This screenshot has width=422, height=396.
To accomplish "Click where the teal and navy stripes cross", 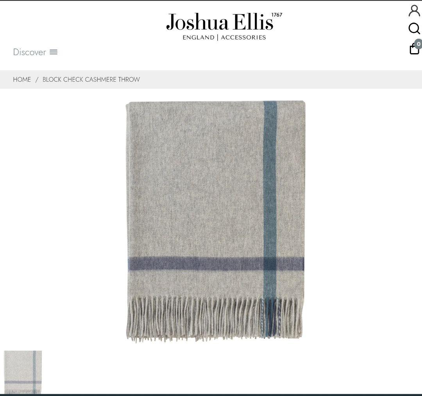I will coord(270,264).
